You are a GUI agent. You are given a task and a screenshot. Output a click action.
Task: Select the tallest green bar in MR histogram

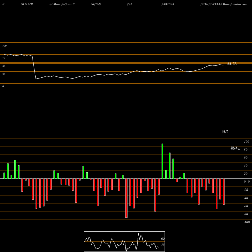(162, 161)
